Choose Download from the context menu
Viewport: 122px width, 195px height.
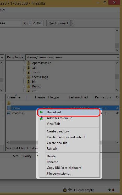click(x=69, y=112)
